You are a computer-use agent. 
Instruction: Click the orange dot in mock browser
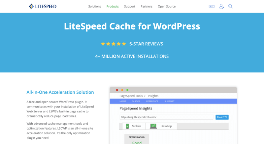[x=122, y=90]
